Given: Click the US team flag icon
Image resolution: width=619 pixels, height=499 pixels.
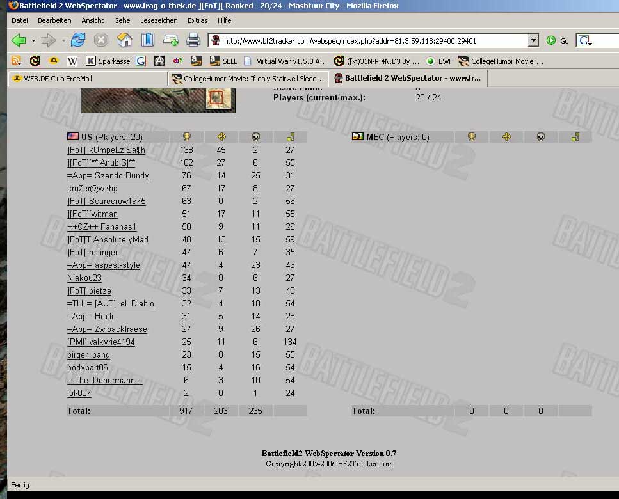Looking at the screenshot, I should point(72,136).
